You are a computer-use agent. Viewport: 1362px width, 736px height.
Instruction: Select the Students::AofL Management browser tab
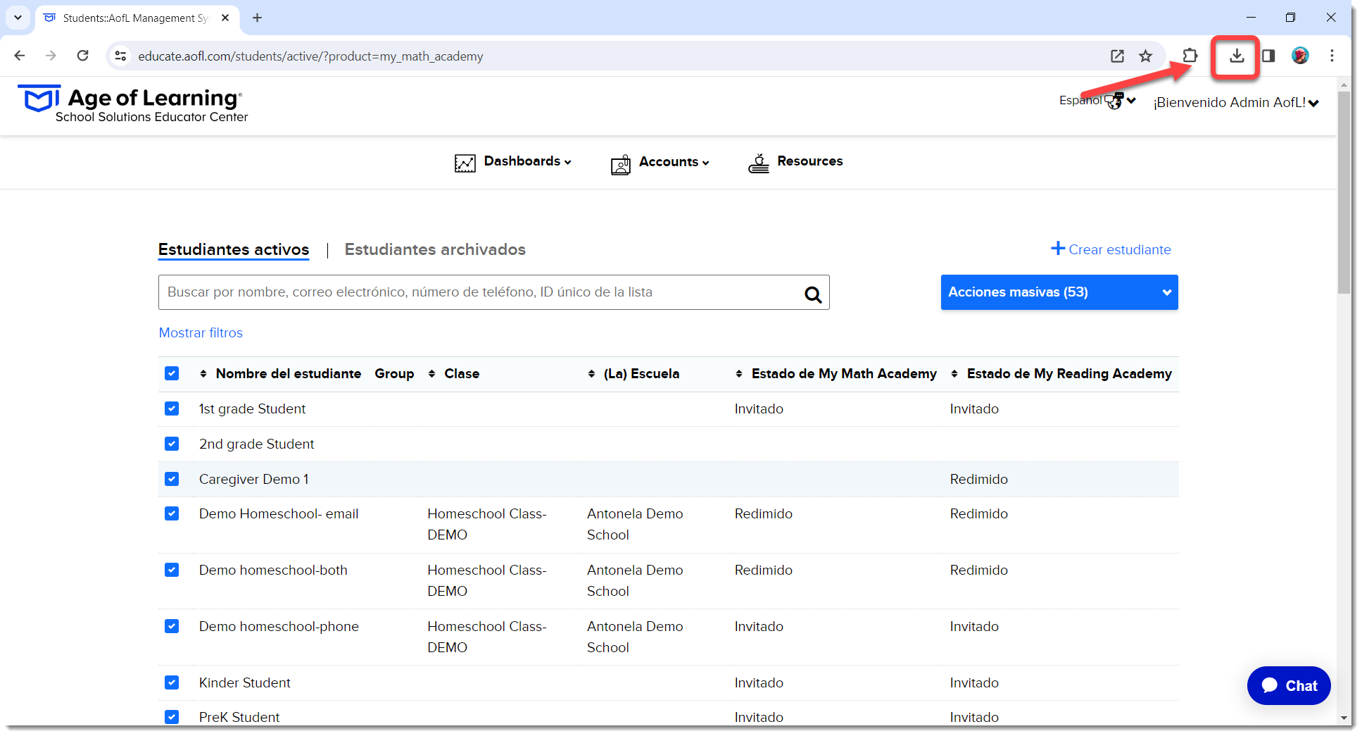(136, 18)
